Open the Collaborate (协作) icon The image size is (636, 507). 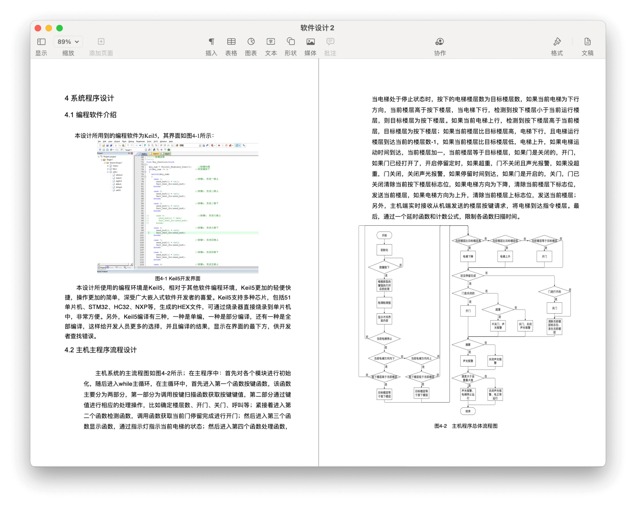coord(440,42)
